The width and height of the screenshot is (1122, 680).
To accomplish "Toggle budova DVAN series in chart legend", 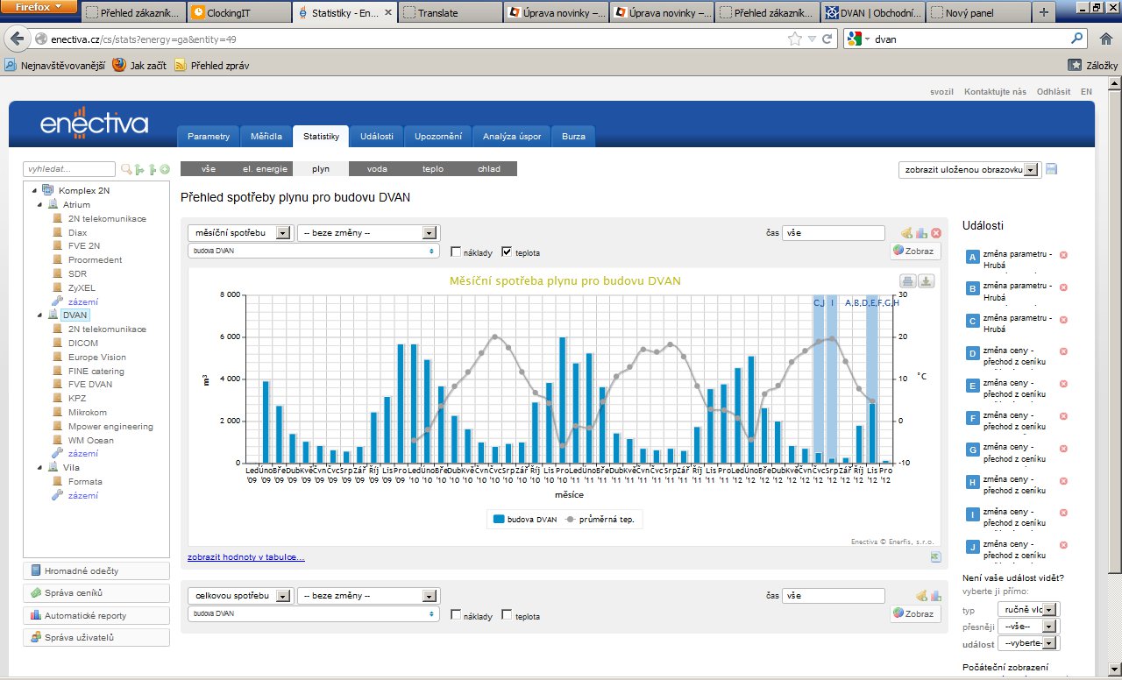I will pyautogui.click(x=524, y=520).
